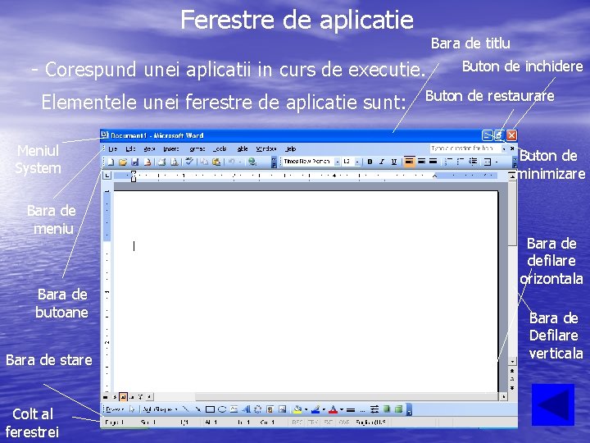Click the Select Objects pointer icon

pyautogui.click(x=132, y=409)
